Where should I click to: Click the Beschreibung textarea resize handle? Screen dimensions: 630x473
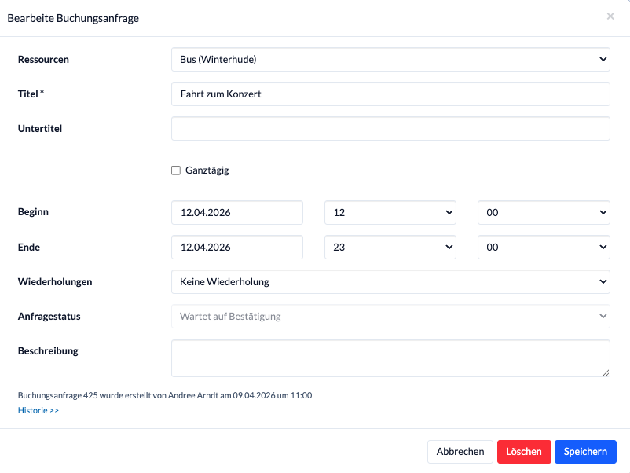(x=605, y=372)
